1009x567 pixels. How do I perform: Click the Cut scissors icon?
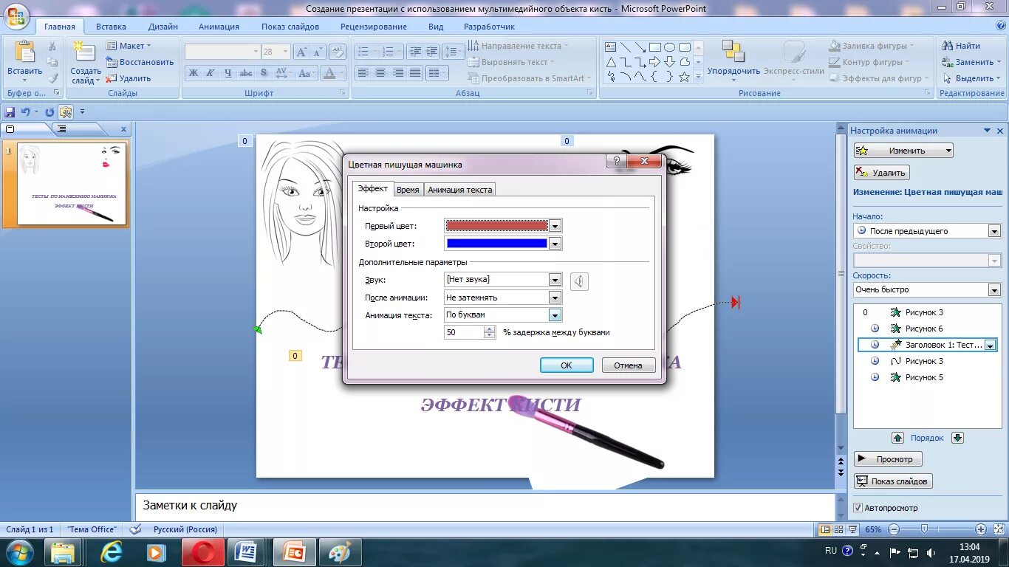point(52,46)
